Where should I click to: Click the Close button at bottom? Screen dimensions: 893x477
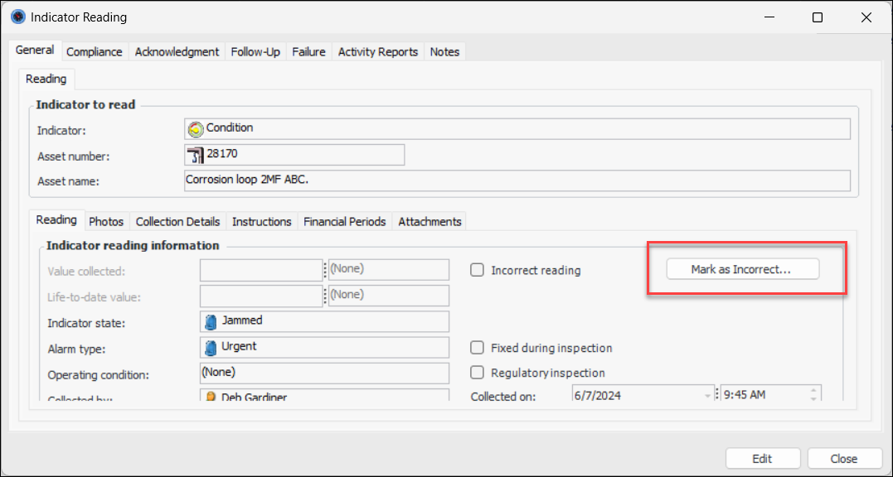tap(844, 459)
